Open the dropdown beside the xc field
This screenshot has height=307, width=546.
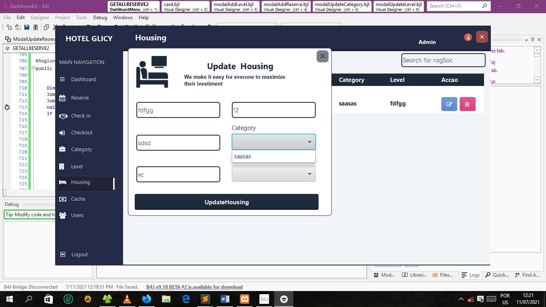274,174
